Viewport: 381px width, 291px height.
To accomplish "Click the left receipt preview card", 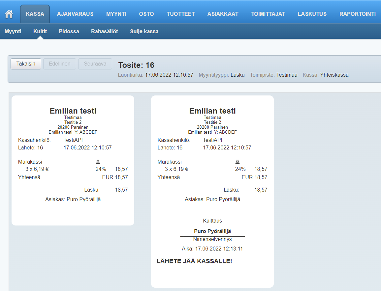I will [73, 160].
